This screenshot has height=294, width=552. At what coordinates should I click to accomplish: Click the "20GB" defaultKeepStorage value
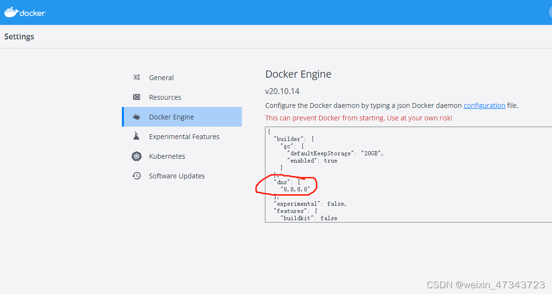371,153
